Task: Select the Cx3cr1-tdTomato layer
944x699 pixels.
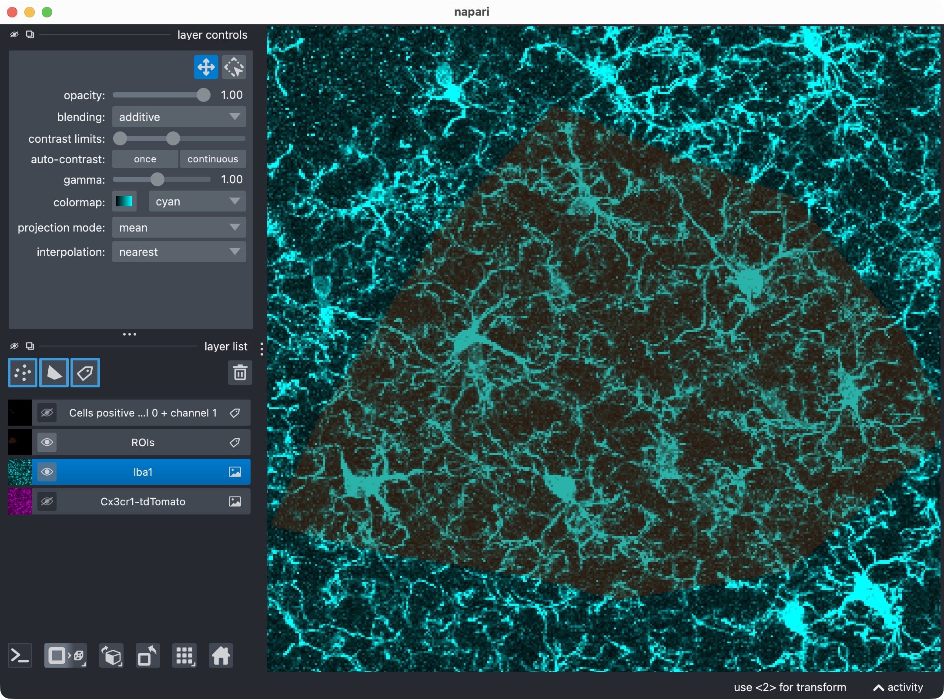Action: [x=129, y=501]
